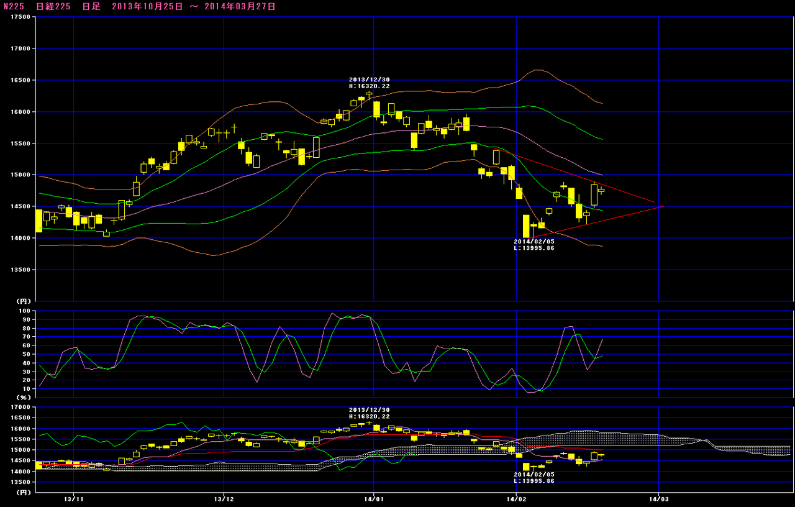Click the 10 label on the oscillator axis

click(26, 389)
